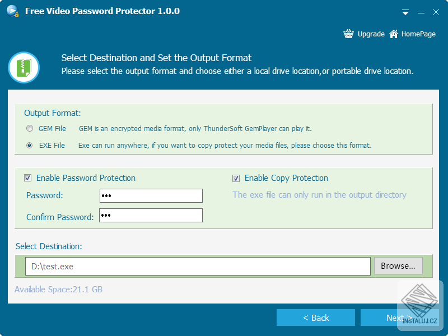
Task: Uncheck Enable Copy Protection
Action: coord(236,178)
